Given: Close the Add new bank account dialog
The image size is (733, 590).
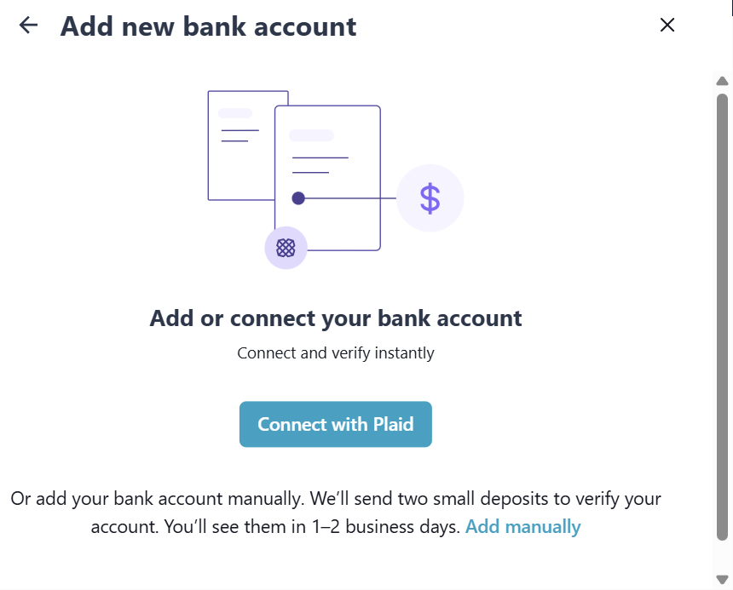Looking at the screenshot, I should [667, 26].
